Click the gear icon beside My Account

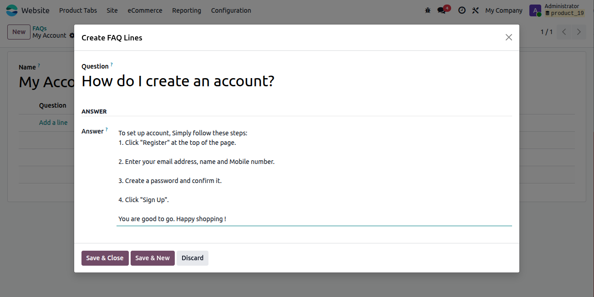71,35
